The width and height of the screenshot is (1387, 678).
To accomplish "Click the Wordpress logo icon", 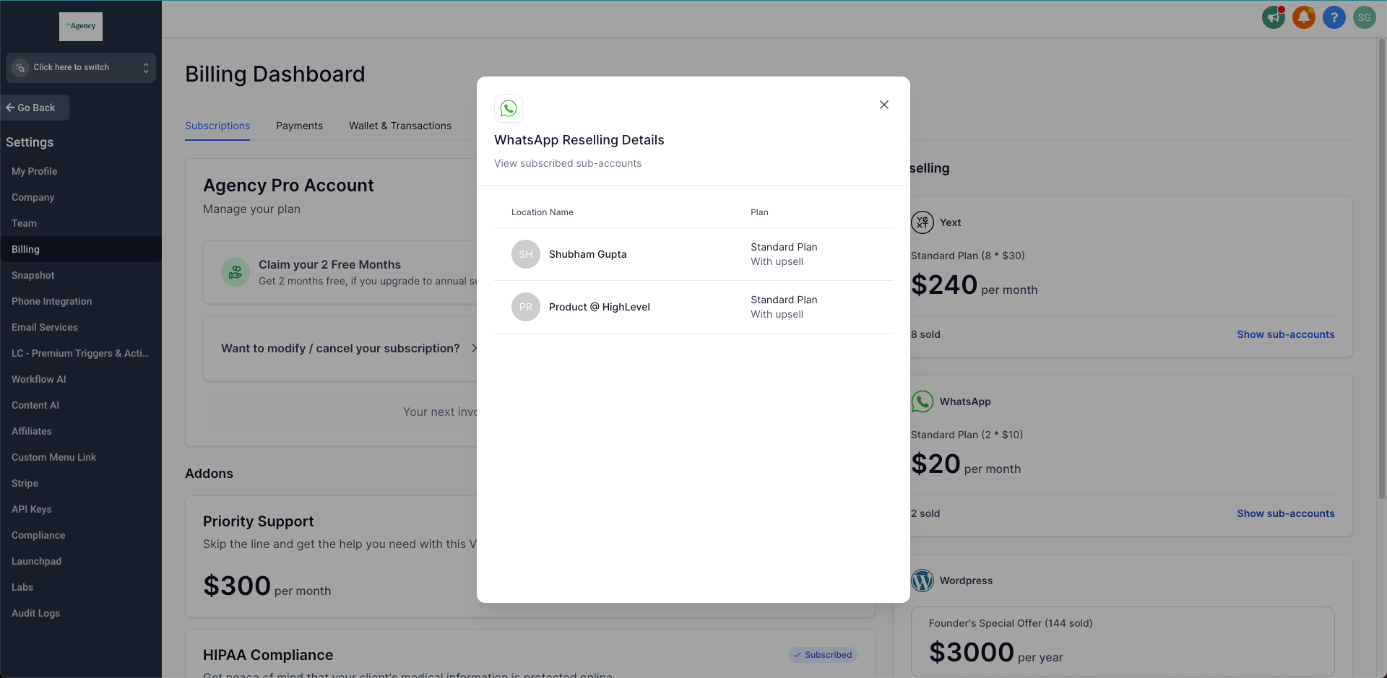I will click(922, 581).
